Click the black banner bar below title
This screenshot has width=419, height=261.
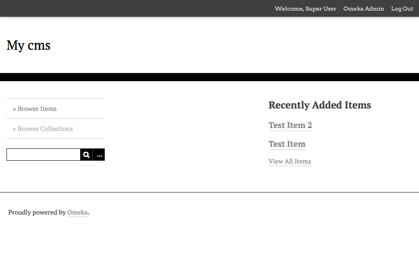pyautogui.click(x=209, y=77)
